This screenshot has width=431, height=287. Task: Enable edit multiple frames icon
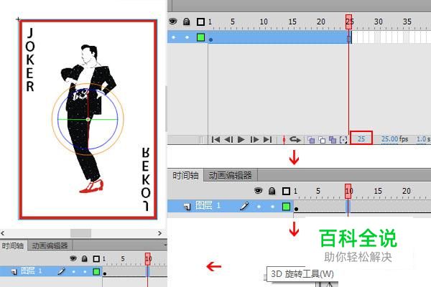pos(333,140)
